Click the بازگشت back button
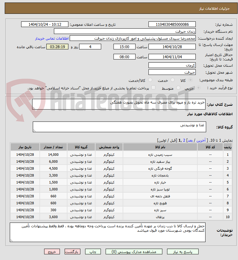 (x=73, y=252)
